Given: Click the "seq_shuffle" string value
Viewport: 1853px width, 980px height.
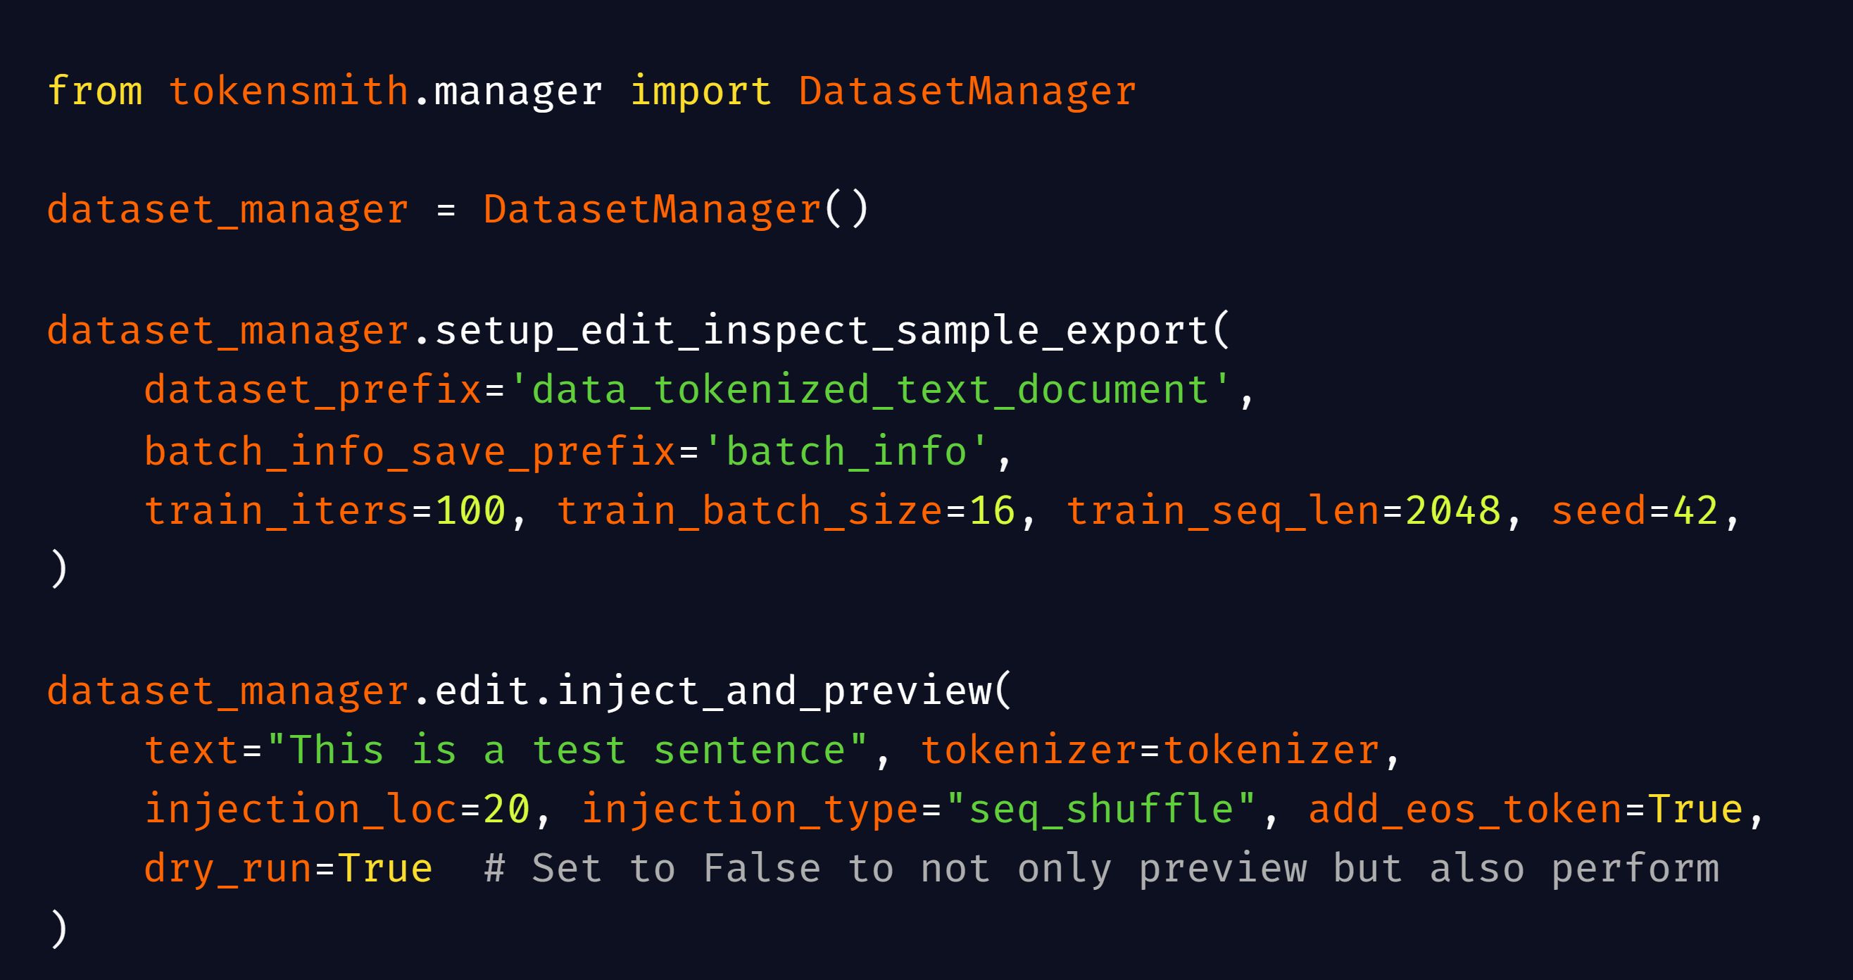Looking at the screenshot, I should 1100,810.
